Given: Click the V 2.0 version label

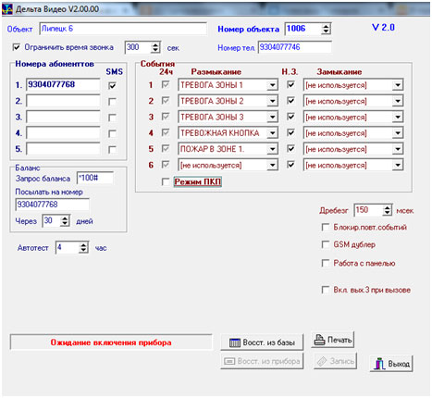Looking at the screenshot, I should (383, 27).
